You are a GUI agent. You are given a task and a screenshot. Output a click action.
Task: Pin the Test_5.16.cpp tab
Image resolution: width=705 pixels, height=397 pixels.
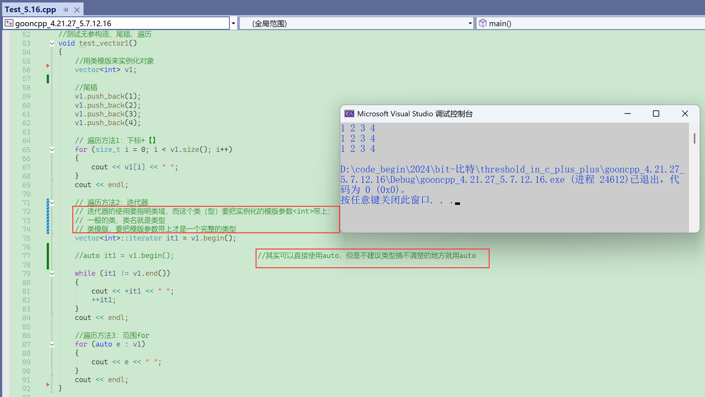[65, 10]
